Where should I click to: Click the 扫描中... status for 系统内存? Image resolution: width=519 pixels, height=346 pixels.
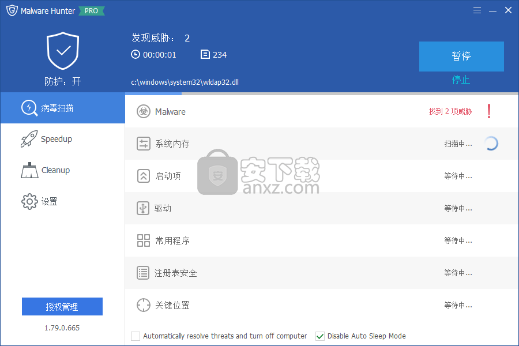click(x=458, y=144)
